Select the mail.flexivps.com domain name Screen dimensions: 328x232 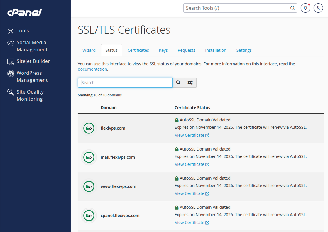[x=118, y=157]
